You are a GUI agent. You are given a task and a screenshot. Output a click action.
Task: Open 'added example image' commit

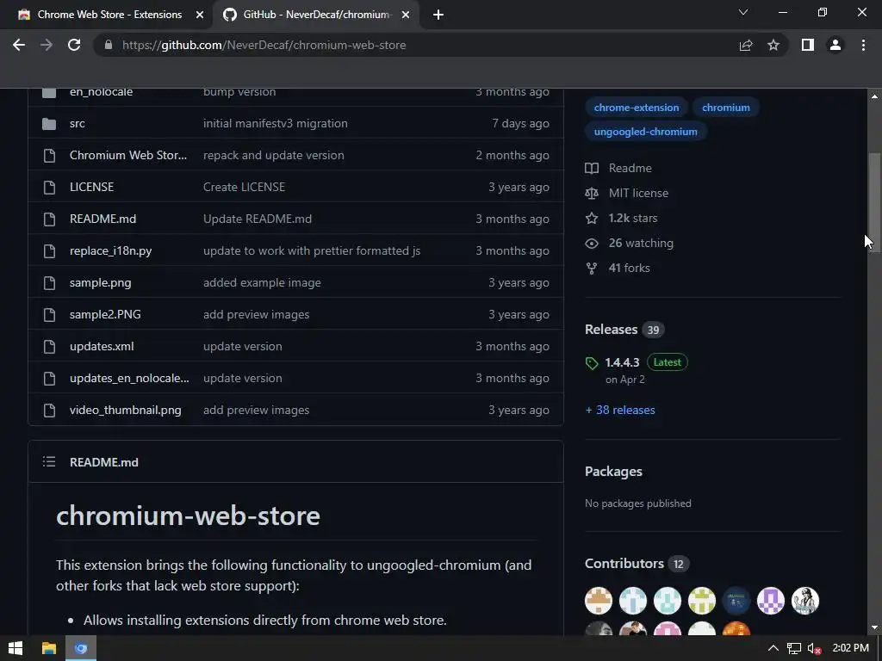tap(262, 282)
